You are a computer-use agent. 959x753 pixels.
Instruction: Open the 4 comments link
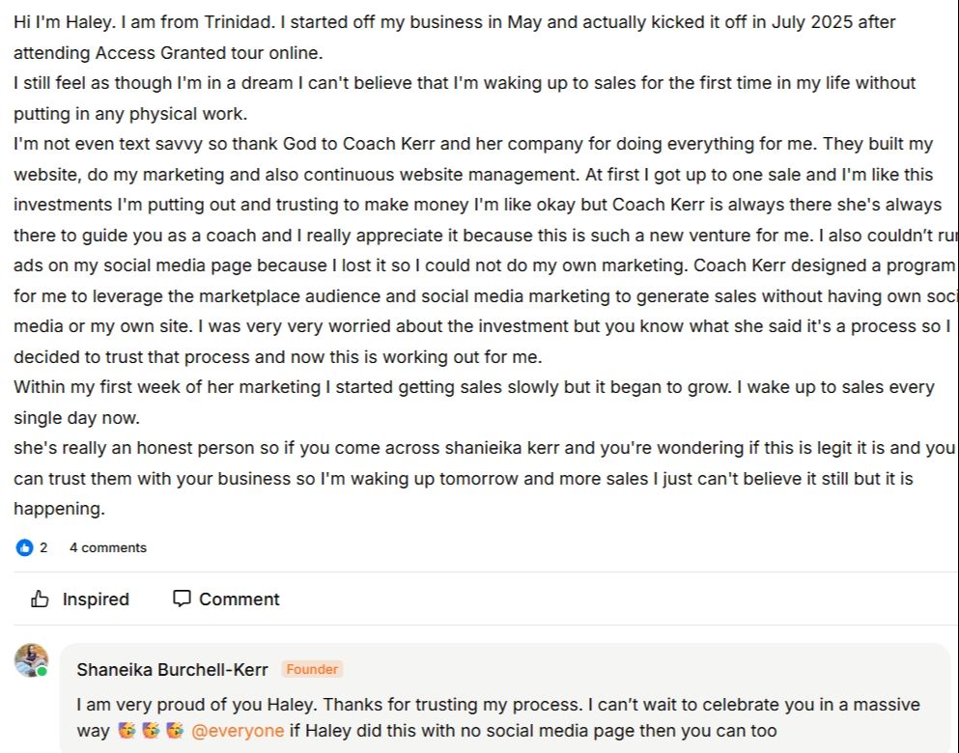[x=108, y=547]
